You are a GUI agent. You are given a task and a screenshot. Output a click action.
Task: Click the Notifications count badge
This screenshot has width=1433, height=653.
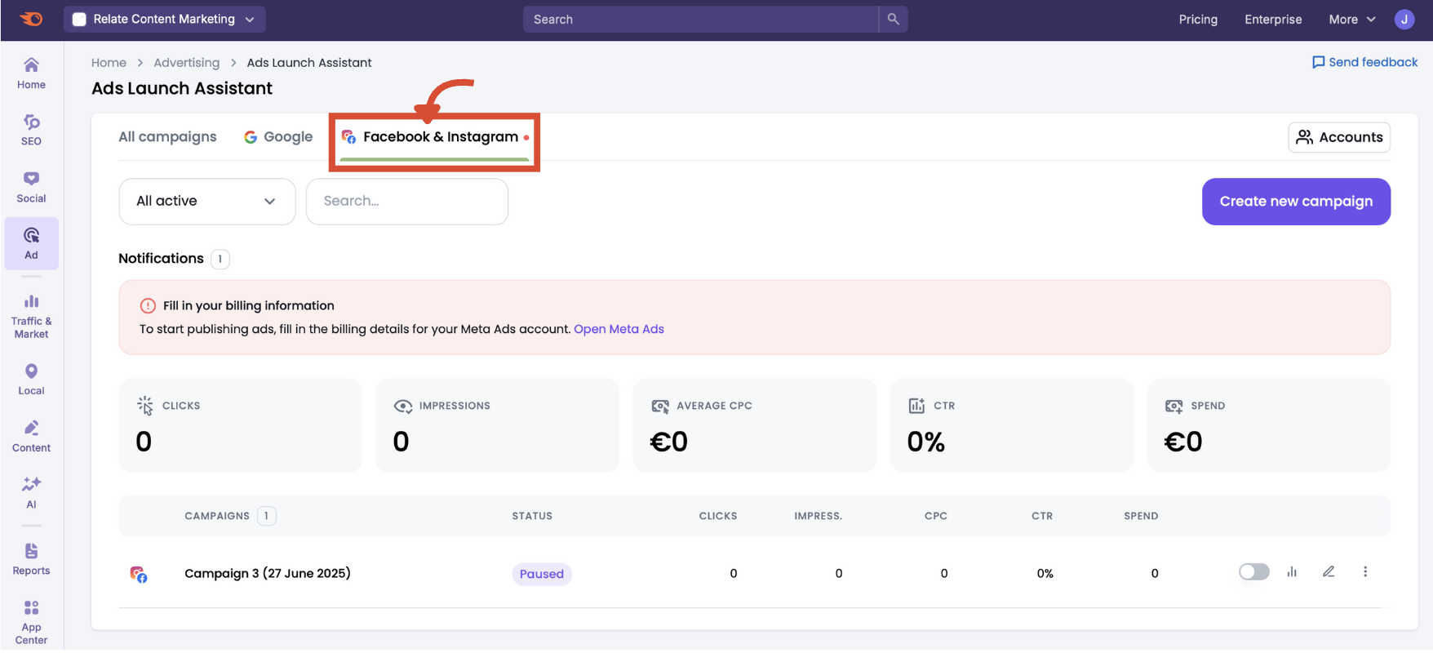click(220, 259)
